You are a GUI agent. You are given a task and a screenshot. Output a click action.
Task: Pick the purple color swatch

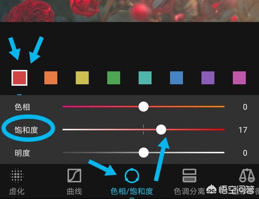[208, 78]
